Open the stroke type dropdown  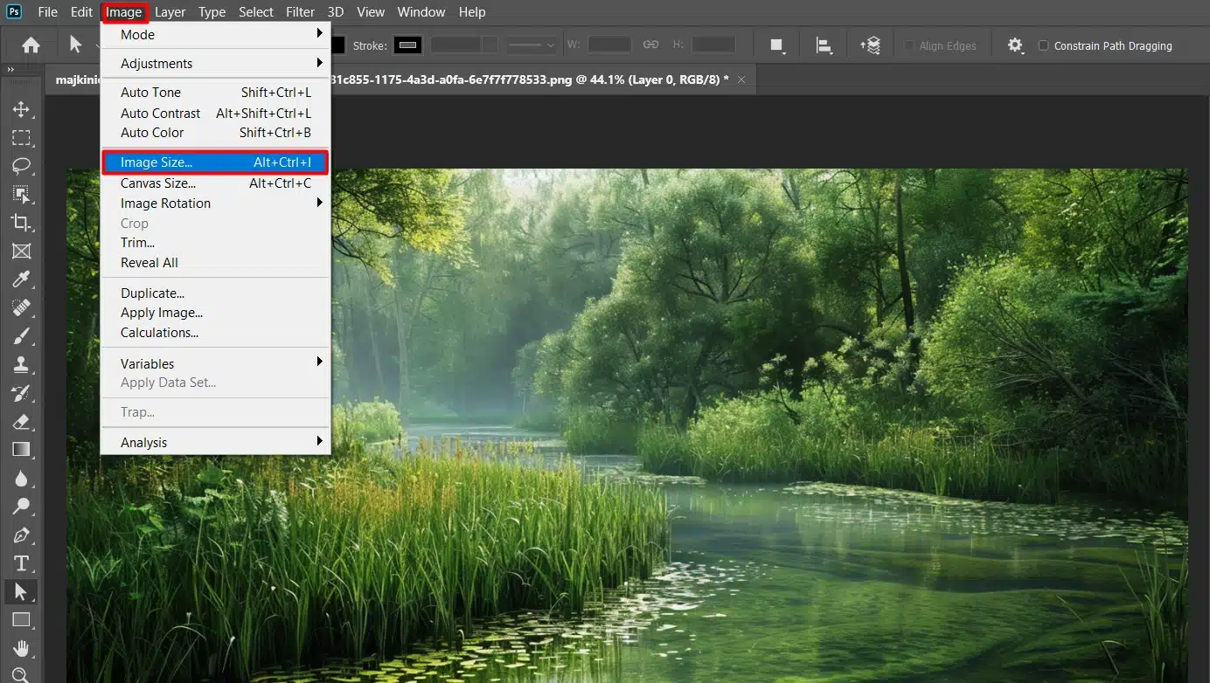pos(532,45)
